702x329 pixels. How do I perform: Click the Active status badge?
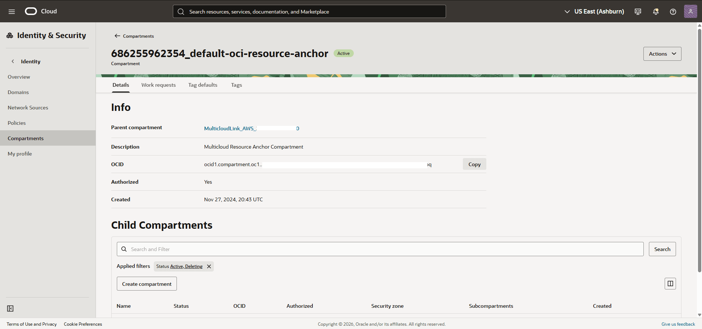(x=343, y=53)
